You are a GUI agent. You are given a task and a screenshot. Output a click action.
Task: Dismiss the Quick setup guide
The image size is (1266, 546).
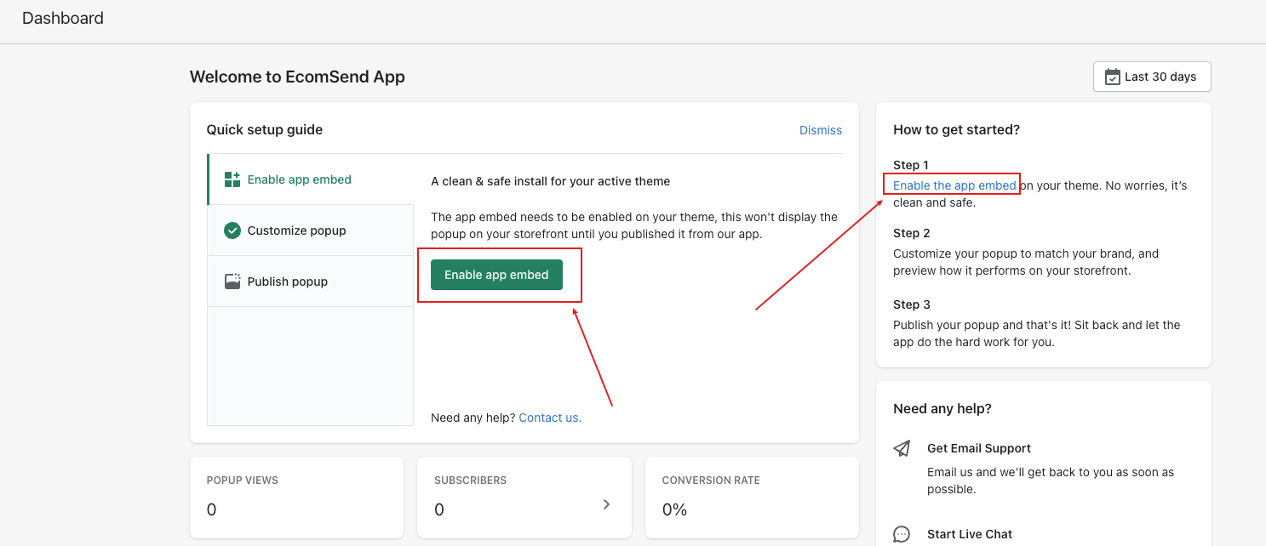point(821,130)
